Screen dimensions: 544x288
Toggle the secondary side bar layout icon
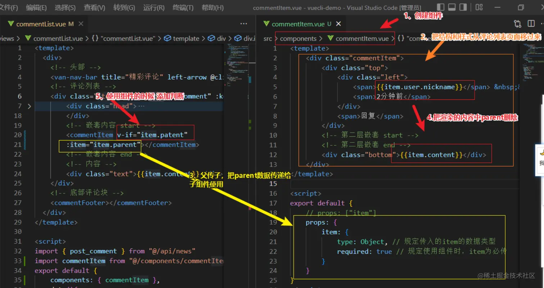coord(464,7)
